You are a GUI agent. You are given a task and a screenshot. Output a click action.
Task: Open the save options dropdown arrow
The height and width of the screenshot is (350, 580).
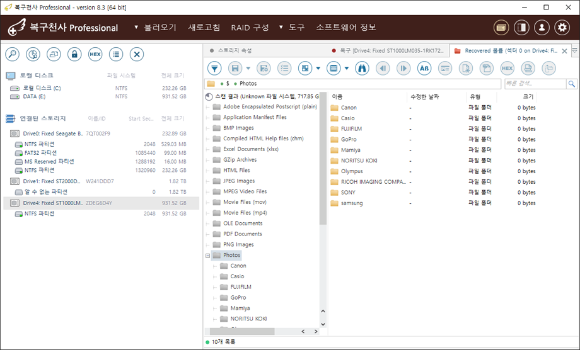[248, 69]
